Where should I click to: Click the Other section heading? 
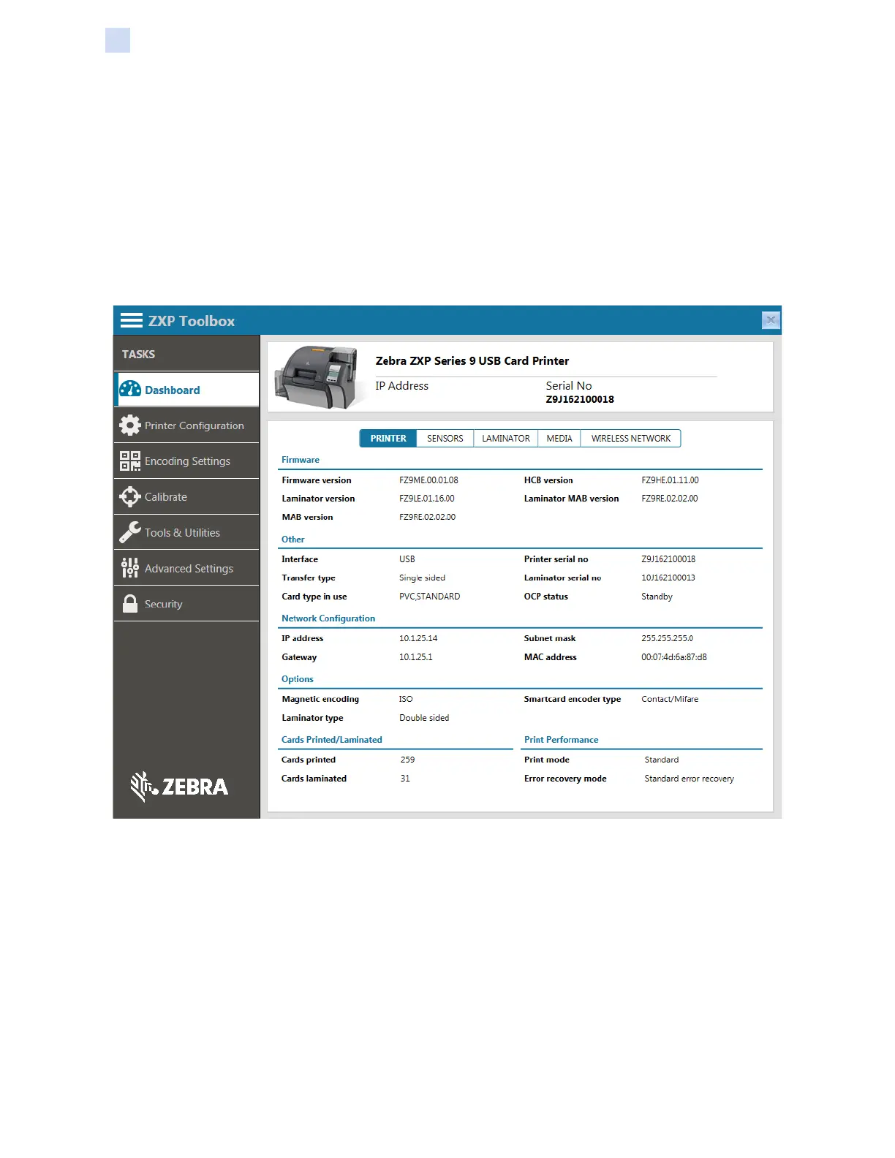[293, 540]
